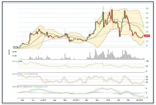Click the Aug date axis label
The height and width of the screenshot is (105, 156).
coord(55,100)
